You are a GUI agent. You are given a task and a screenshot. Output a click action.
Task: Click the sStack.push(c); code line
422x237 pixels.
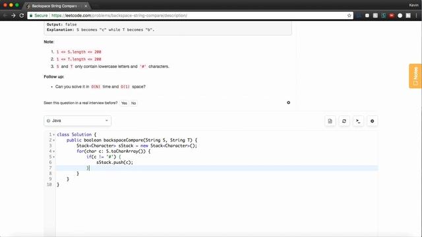point(115,163)
